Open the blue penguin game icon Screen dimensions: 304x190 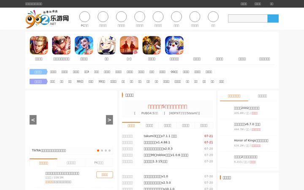[174, 45]
